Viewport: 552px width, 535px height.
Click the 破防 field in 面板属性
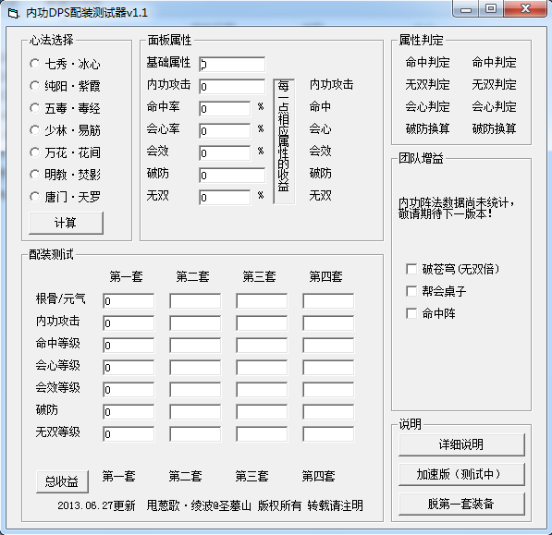232,176
